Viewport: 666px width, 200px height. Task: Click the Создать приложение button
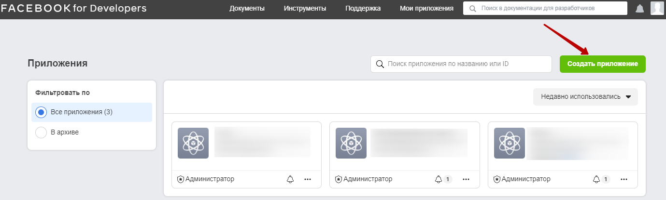click(602, 64)
